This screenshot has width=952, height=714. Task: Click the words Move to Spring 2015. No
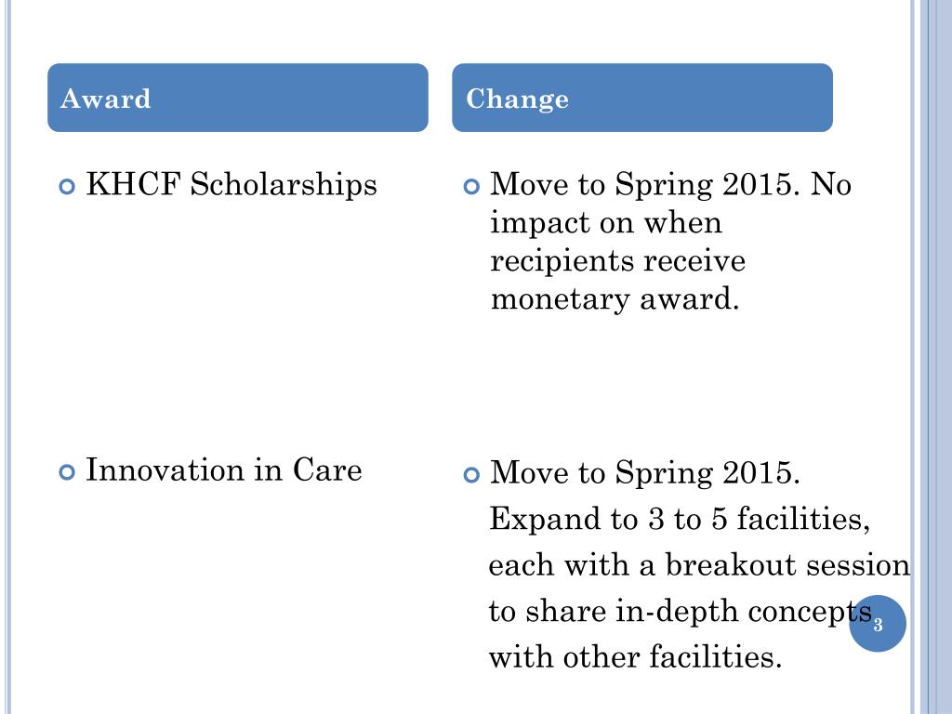coord(670,185)
